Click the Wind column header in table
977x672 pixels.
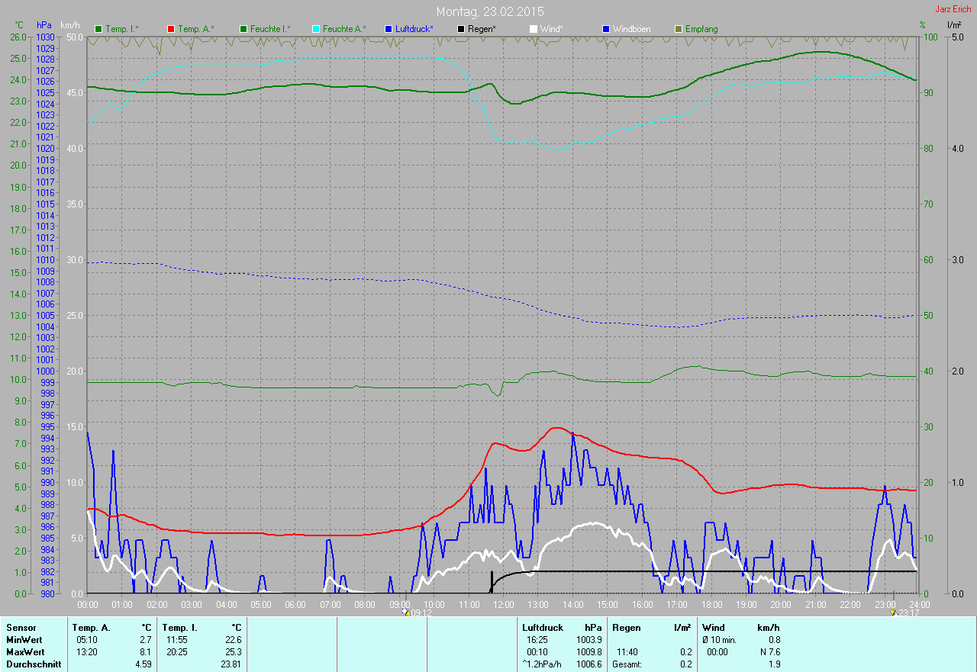click(x=713, y=628)
